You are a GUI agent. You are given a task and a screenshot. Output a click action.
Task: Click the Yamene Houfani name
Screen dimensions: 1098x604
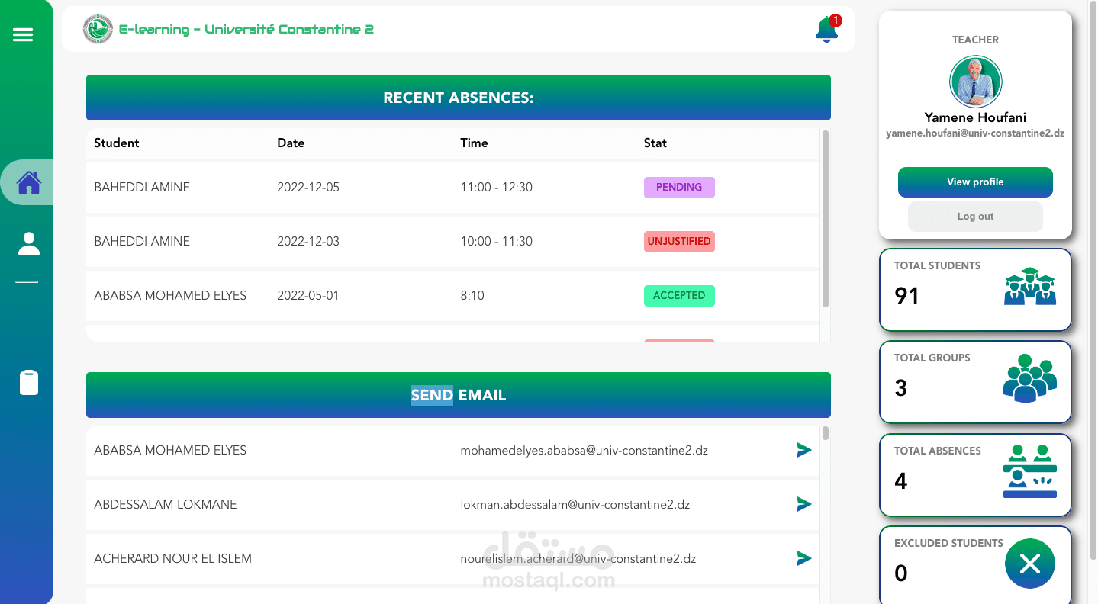tap(975, 117)
